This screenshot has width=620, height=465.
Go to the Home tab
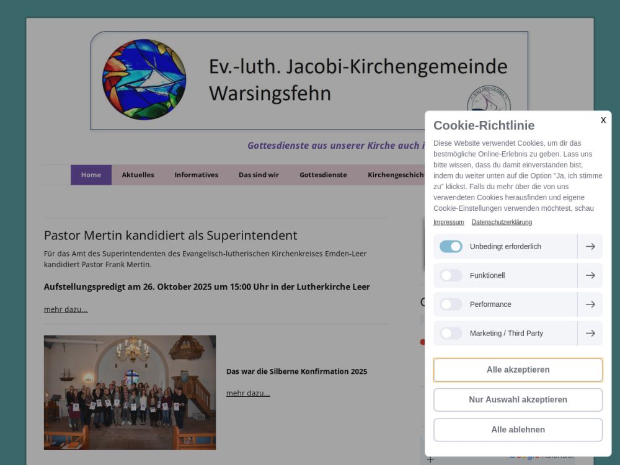point(91,175)
